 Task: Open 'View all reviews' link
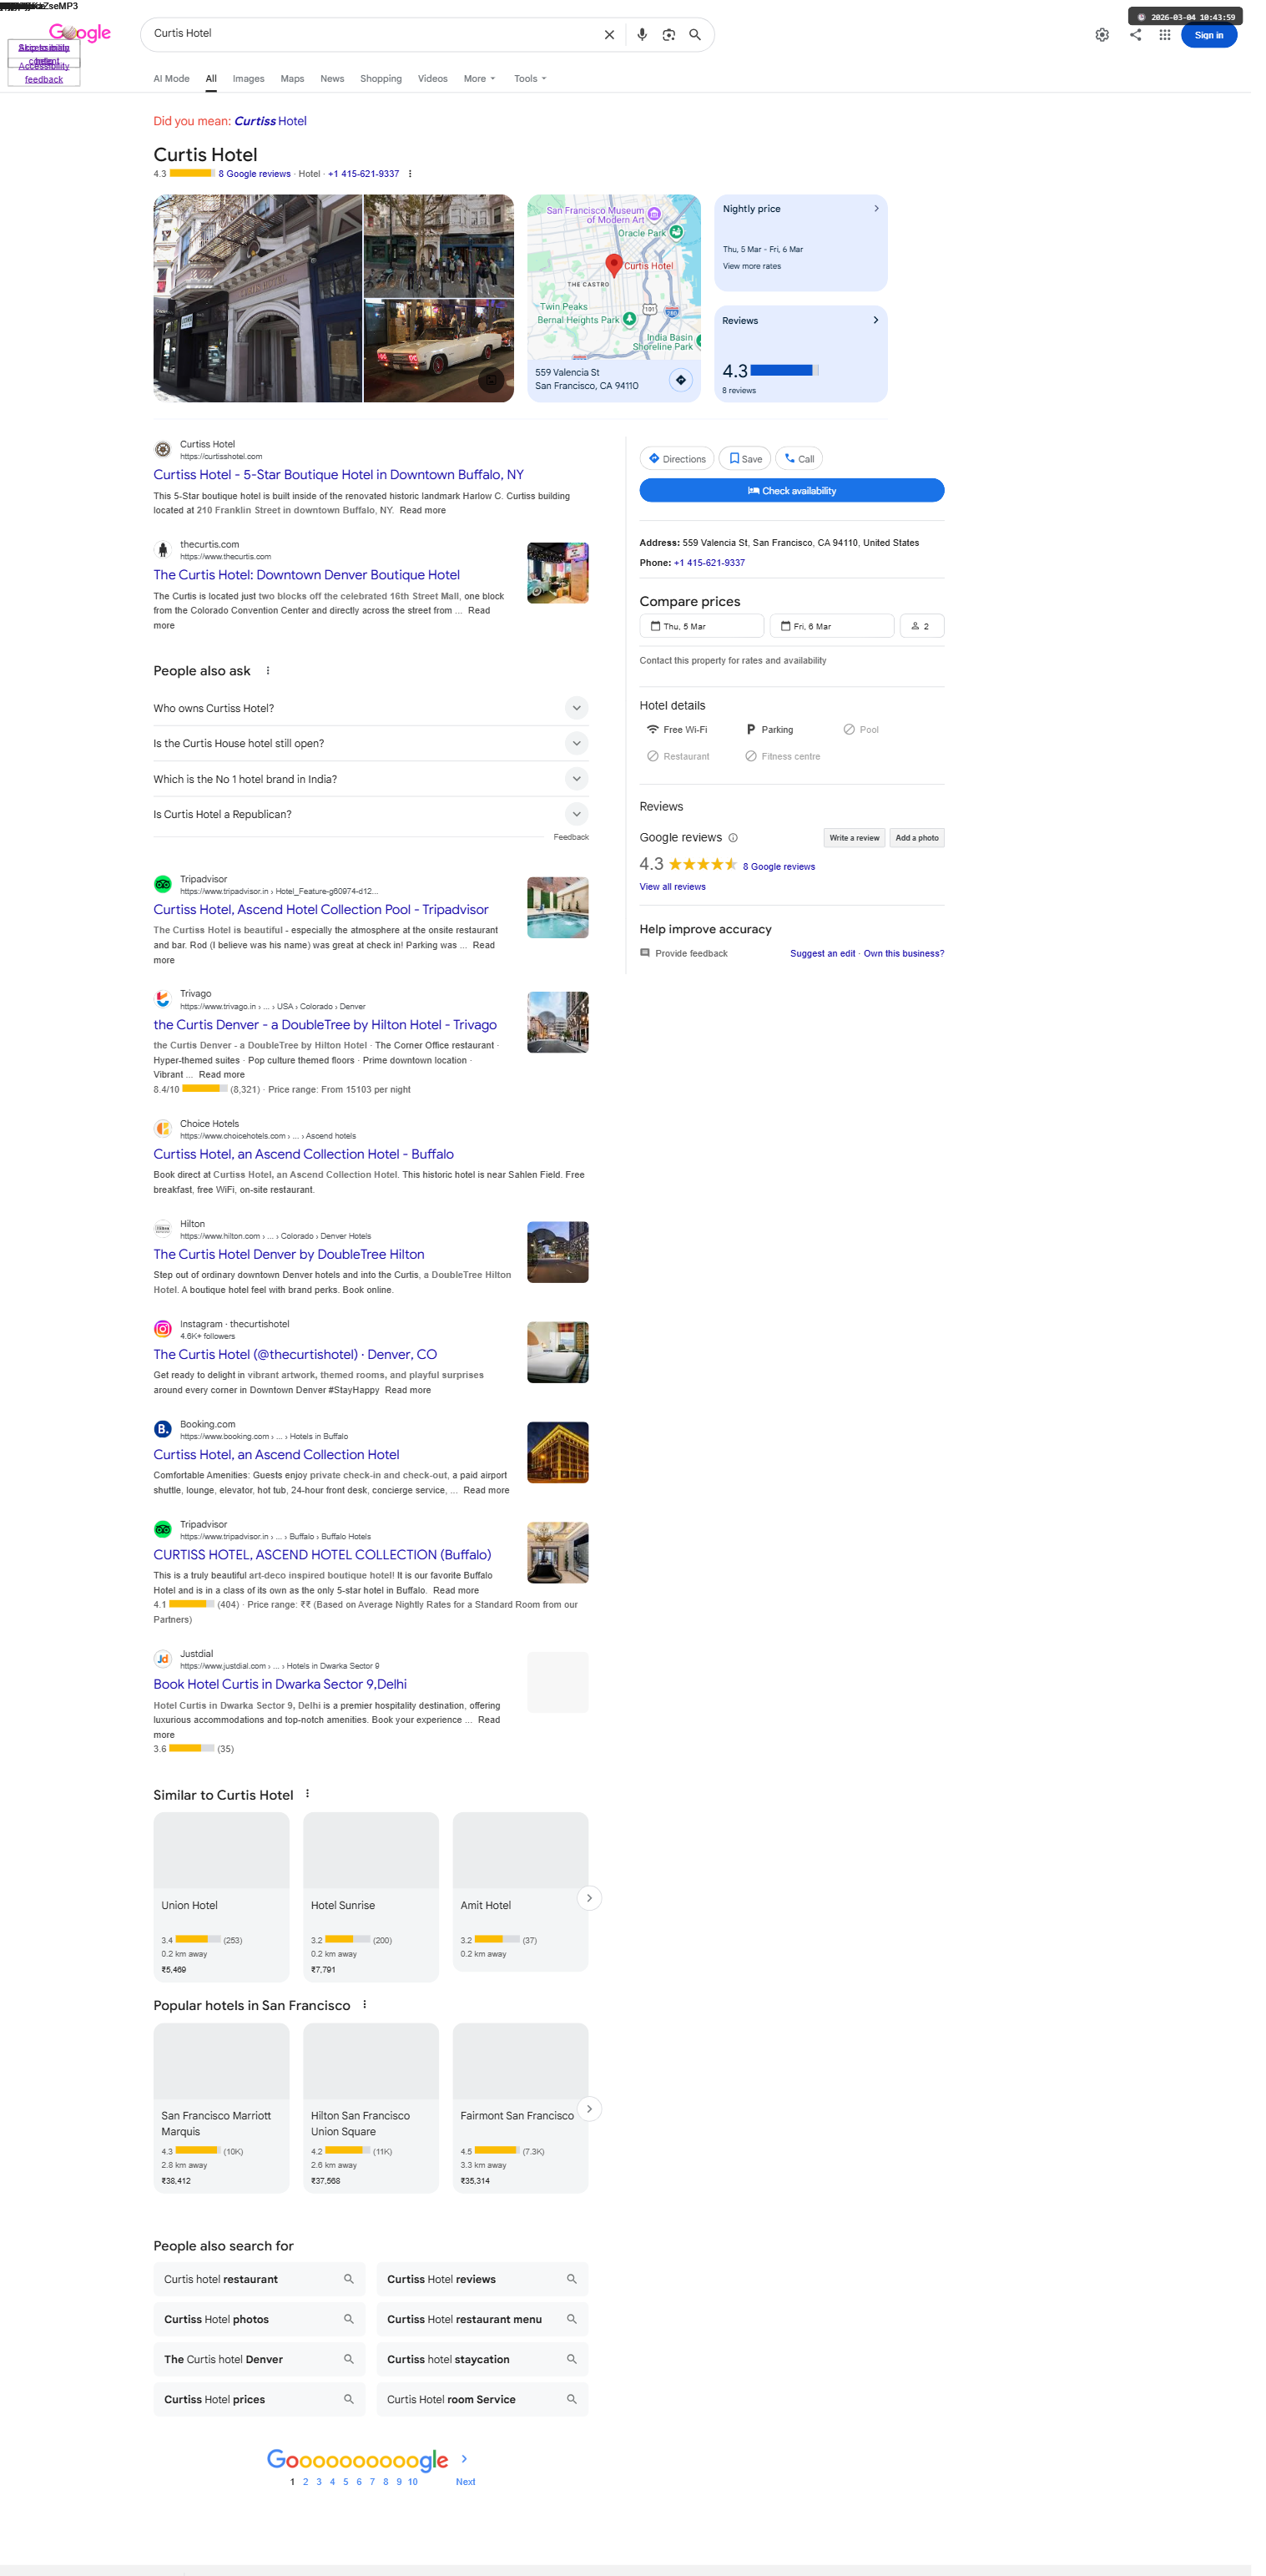[x=672, y=887]
